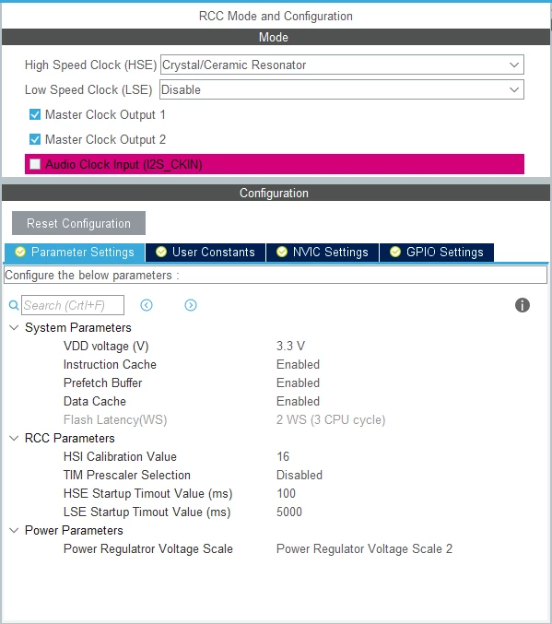Viewport: 552px width, 624px height.
Task: Switch to NVIC Settings tab
Action: point(323,253)
